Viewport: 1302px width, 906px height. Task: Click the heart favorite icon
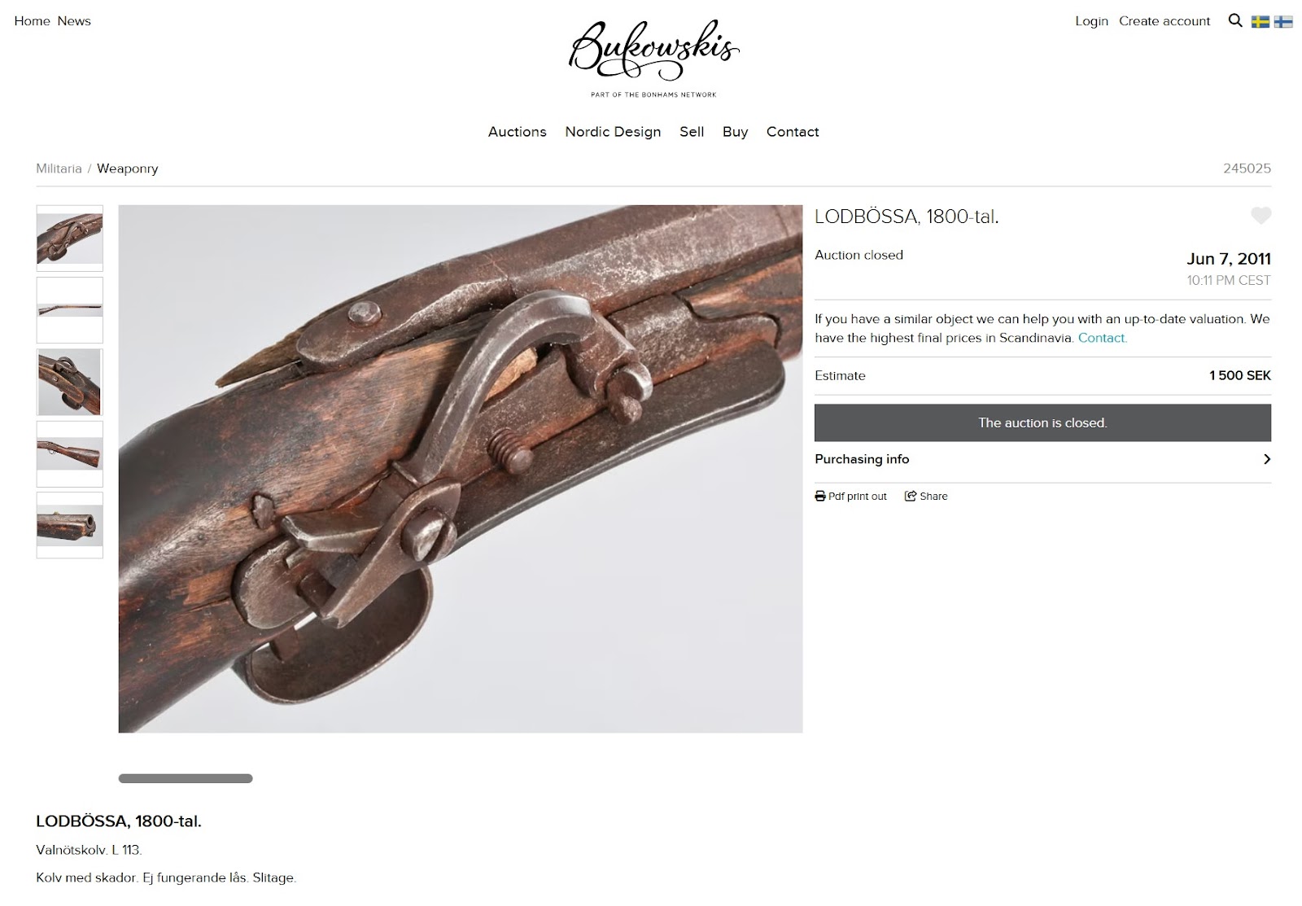[x=1260, y=216]
